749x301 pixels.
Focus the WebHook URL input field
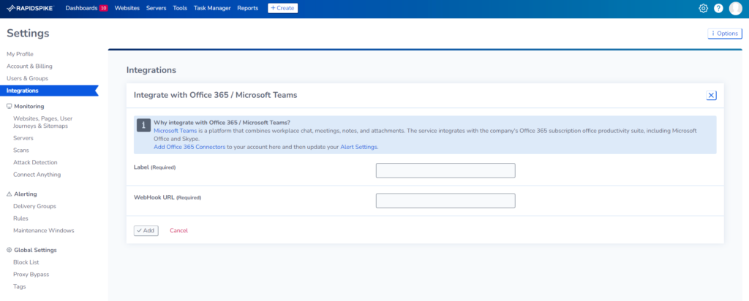[445, 201]
